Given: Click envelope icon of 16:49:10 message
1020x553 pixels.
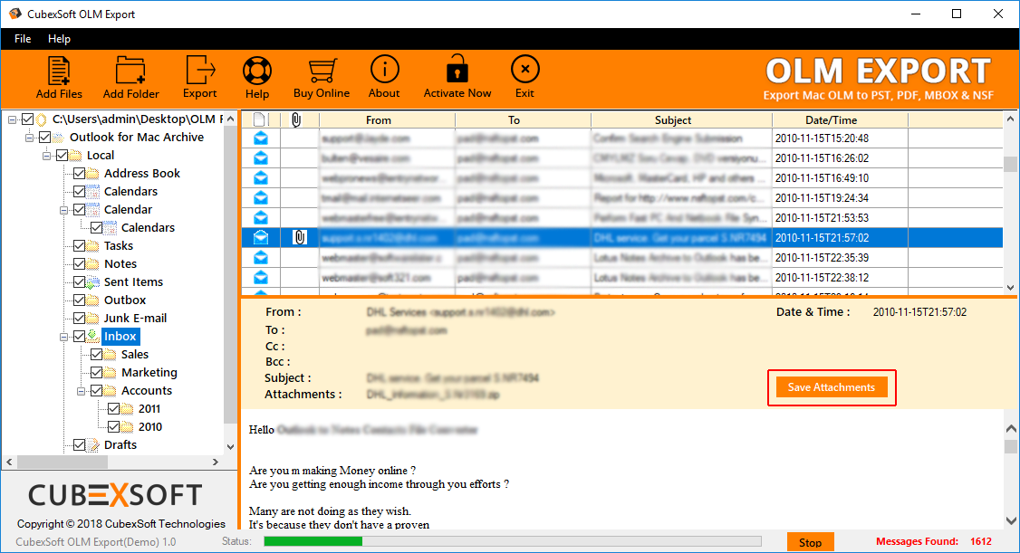Looking at the screenshot, I should (261, 178).
